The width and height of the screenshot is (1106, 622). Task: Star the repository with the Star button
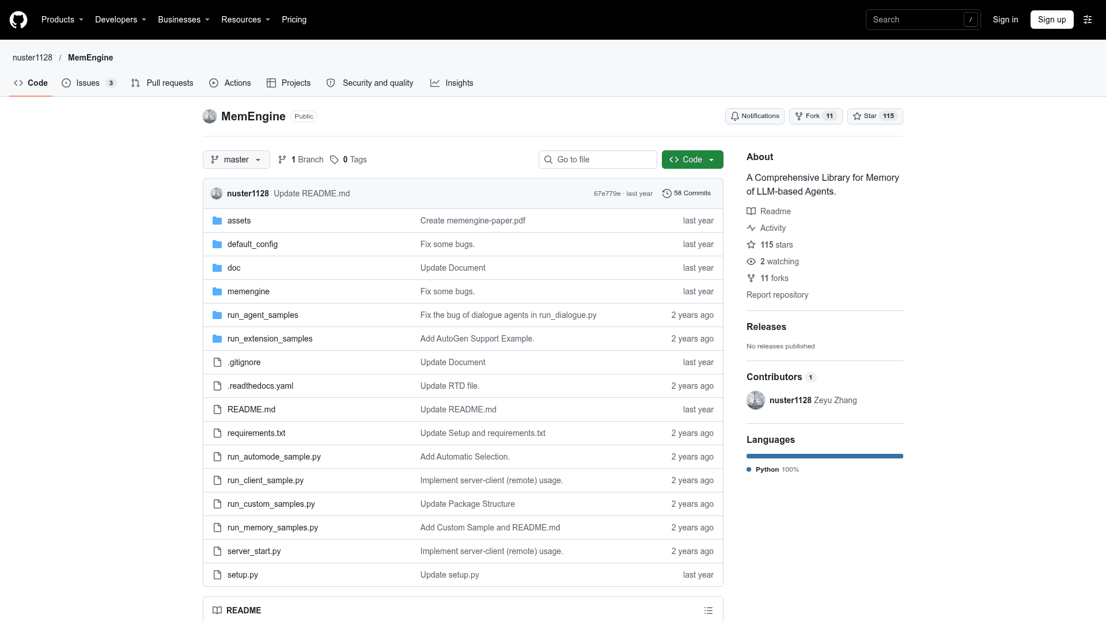[875, 116]
